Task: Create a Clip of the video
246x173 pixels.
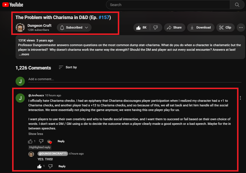Action: [225, 28]
